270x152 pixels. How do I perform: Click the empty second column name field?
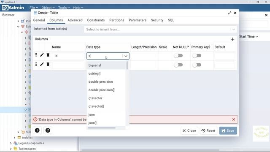coord(68,65)
